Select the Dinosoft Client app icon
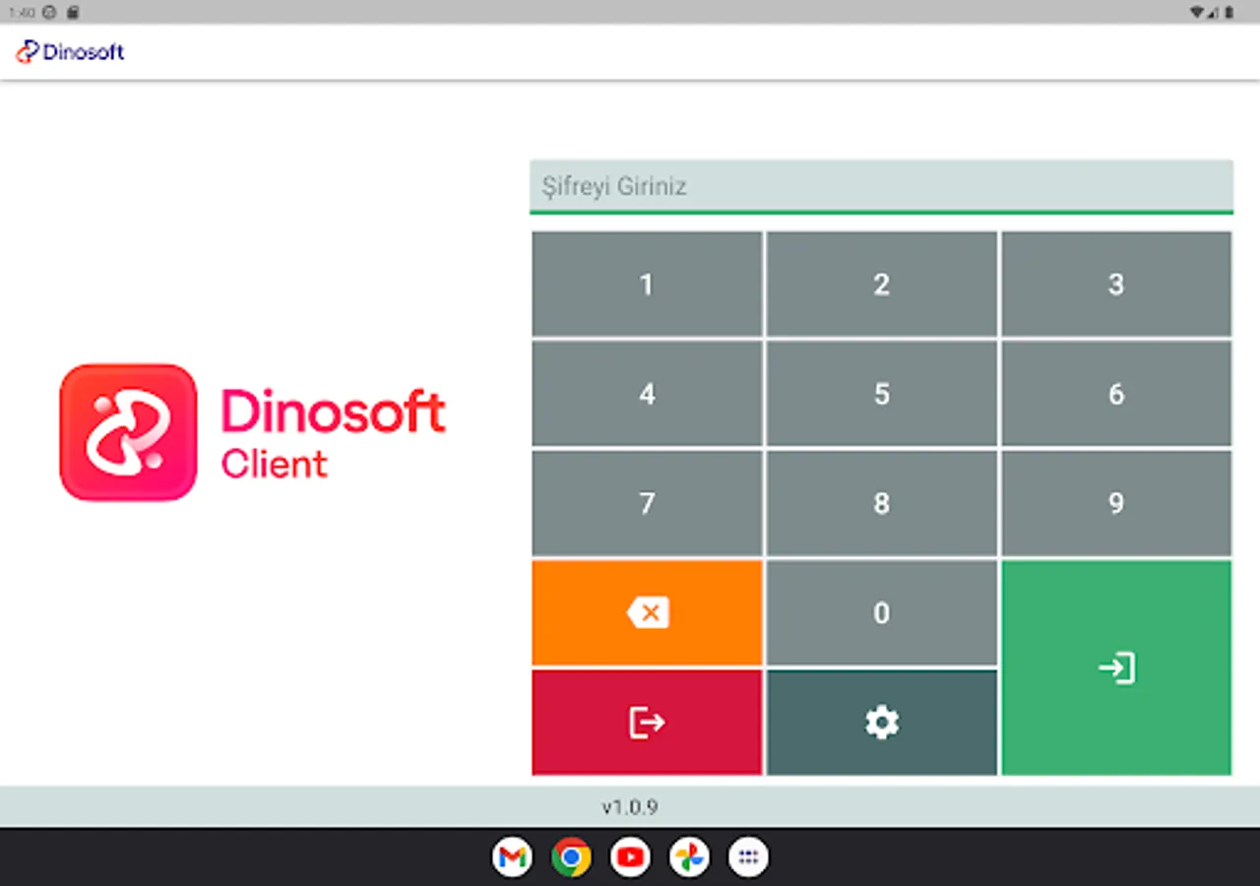Viewport: 1260px width, 886px height. point(127,431)
